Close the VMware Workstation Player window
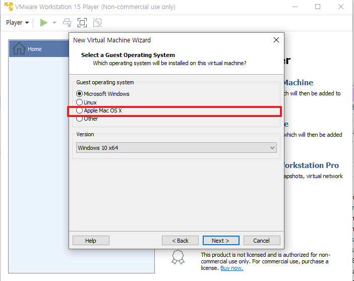354x281 pixels. coord(341,7)
